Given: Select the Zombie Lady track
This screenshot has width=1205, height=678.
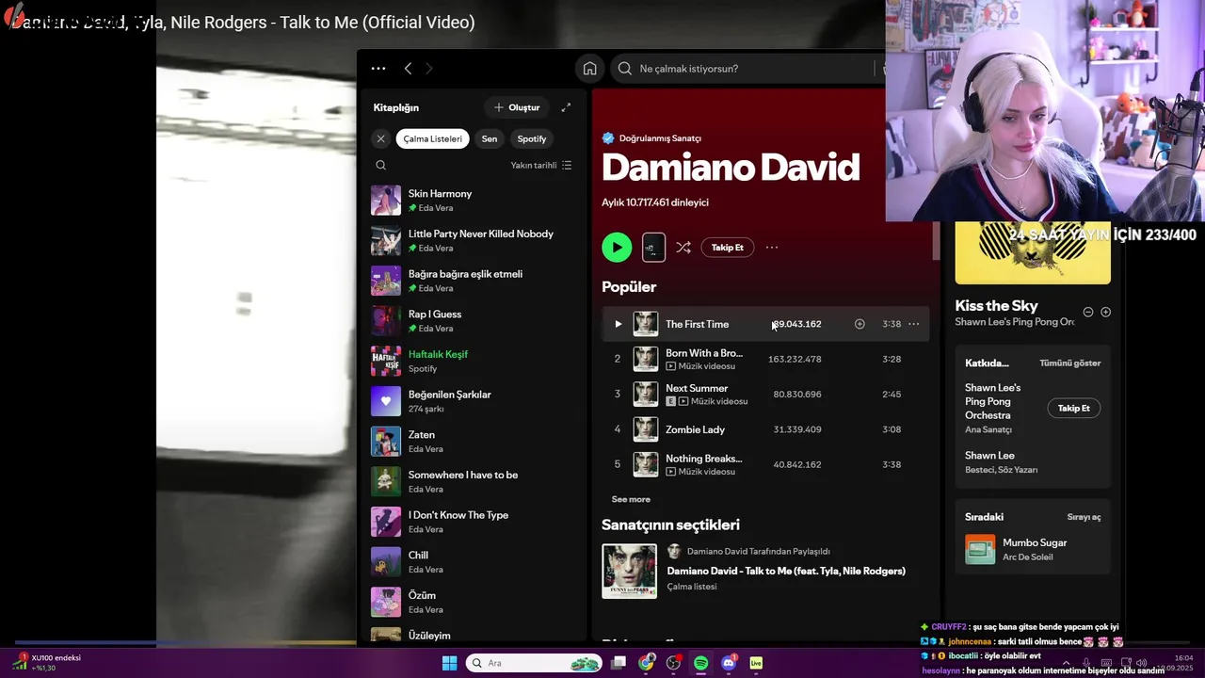Looking at the screenshot, I should pyautogui.click(x=765, y=429).
